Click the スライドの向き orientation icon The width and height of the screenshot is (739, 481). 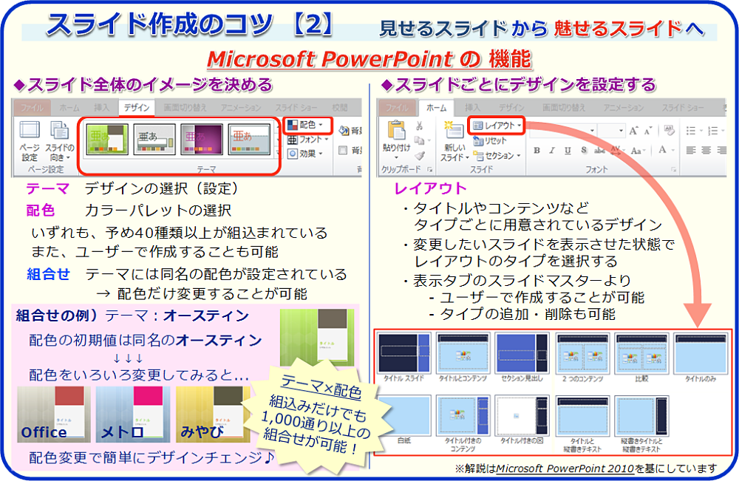(59, 130)
